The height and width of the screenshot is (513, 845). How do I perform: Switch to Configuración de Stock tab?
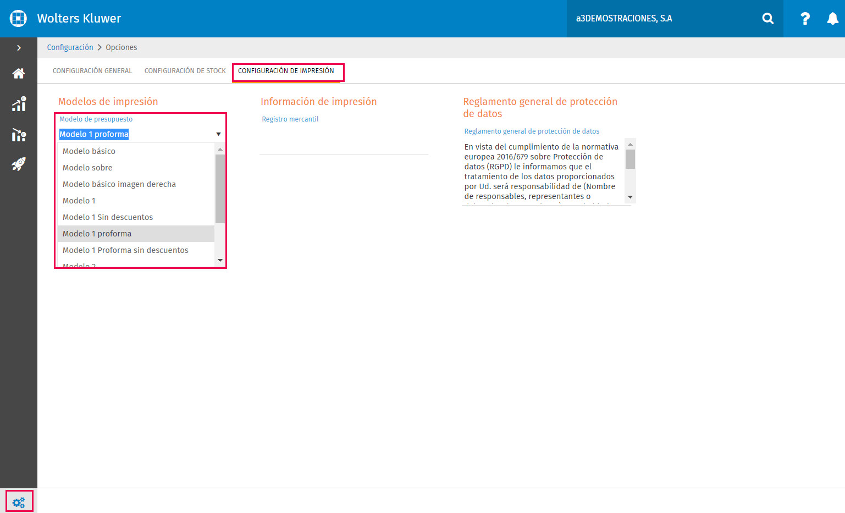click(x=185, y=71)
